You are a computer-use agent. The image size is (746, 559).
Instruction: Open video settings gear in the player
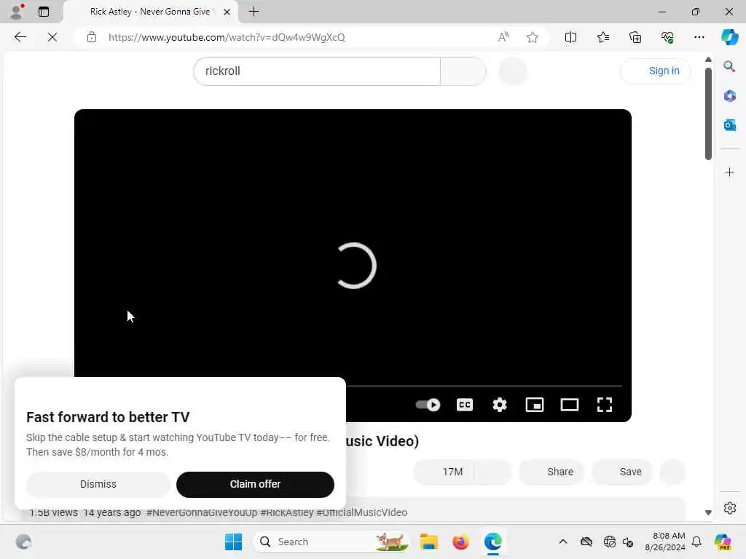[x=500, y=405]
